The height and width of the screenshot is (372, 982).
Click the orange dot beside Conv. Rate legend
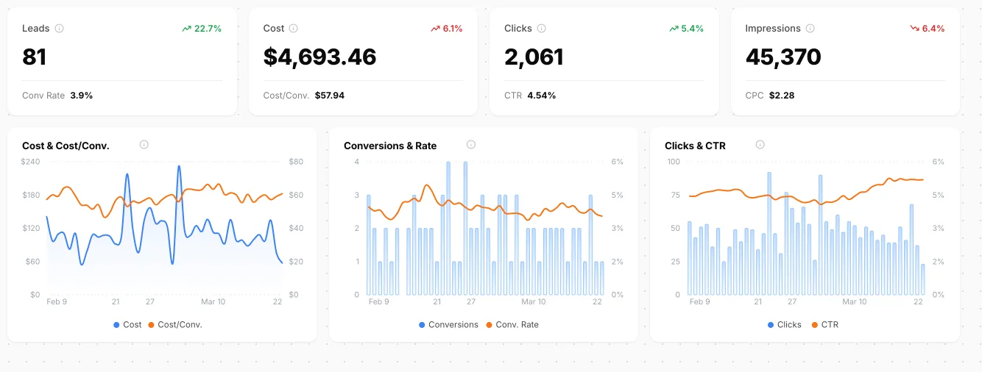490,325
